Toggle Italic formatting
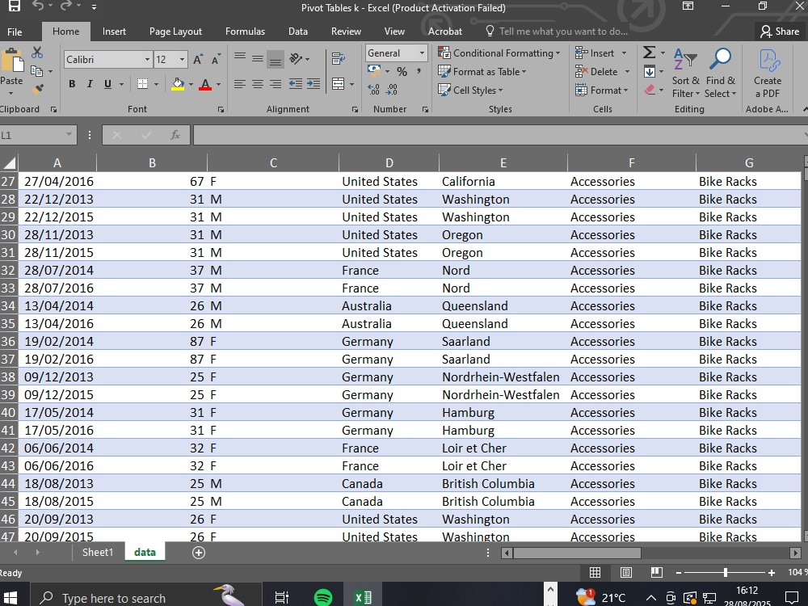 (90, 84)
